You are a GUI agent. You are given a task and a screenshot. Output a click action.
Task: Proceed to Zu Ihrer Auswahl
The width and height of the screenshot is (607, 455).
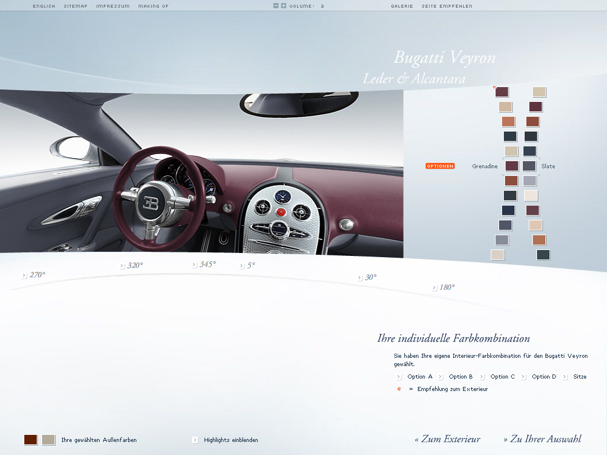click(x=542, y=439)
